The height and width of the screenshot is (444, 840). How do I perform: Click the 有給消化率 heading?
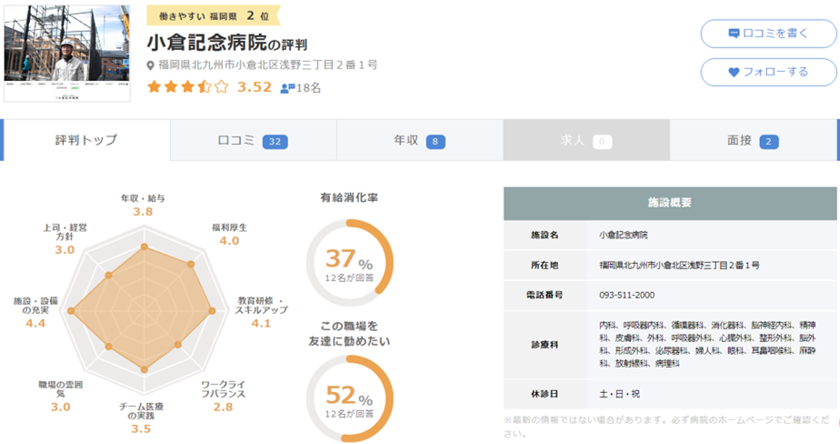pos(349,197)
